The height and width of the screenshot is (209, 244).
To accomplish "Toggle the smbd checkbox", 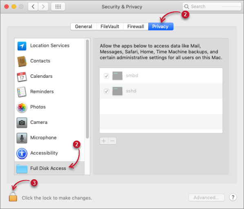I will pos(106,76).
